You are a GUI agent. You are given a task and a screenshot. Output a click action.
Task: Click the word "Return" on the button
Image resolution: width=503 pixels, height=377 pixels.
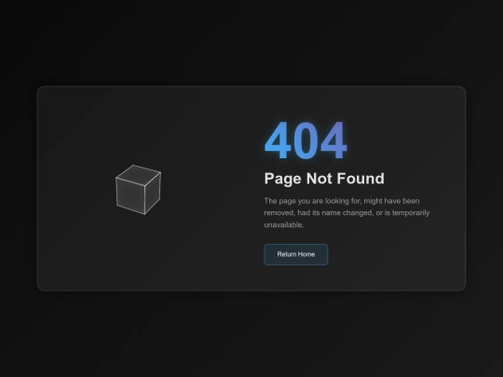287,254
